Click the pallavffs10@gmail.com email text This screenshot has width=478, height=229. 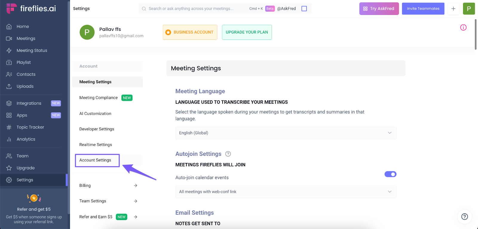coord(121,36)
